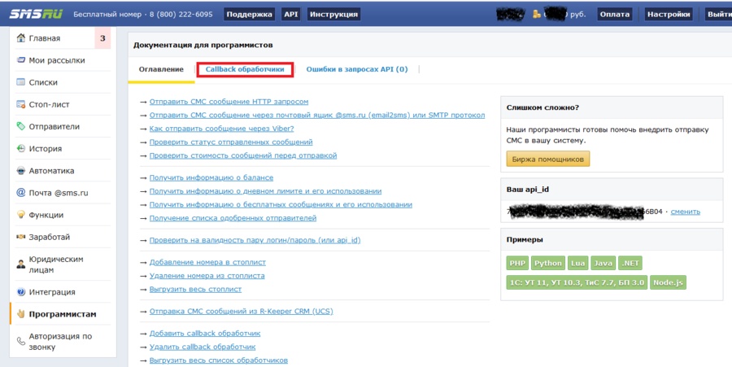Open Проверить статус отправленных сообщений link
732x367 pixels.
pos(231,142)
